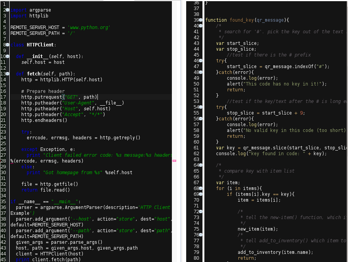Screen dimensions: 348x262
Task: Click 'var item;' declaration
Action: click(228, 183)
